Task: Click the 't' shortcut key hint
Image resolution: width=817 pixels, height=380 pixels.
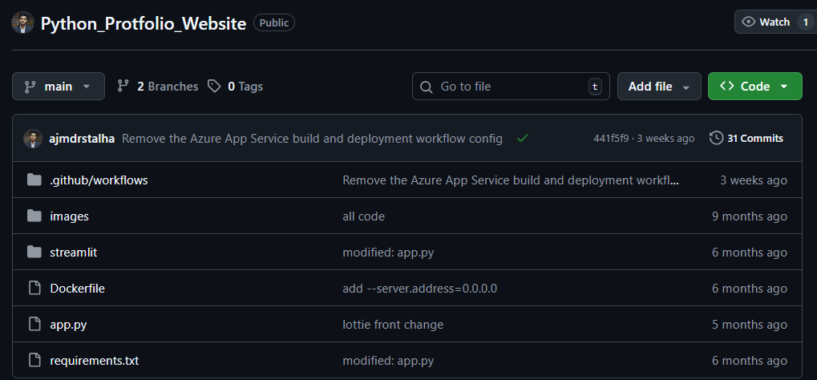Action: pyautogui.click(x=595, y=87)
